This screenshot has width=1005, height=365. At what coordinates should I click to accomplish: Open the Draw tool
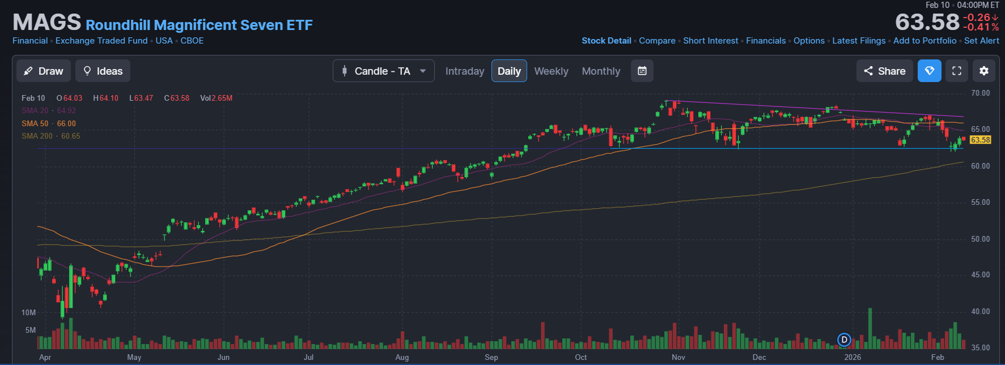pos(44,71)
